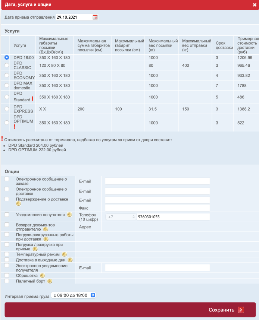Pick the DPD Standard service radio button
Viewport: 259px width, 320px height.
coord(7,97)
